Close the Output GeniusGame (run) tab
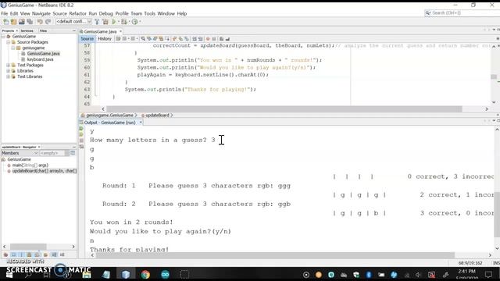500x281 pixels. 141,123
